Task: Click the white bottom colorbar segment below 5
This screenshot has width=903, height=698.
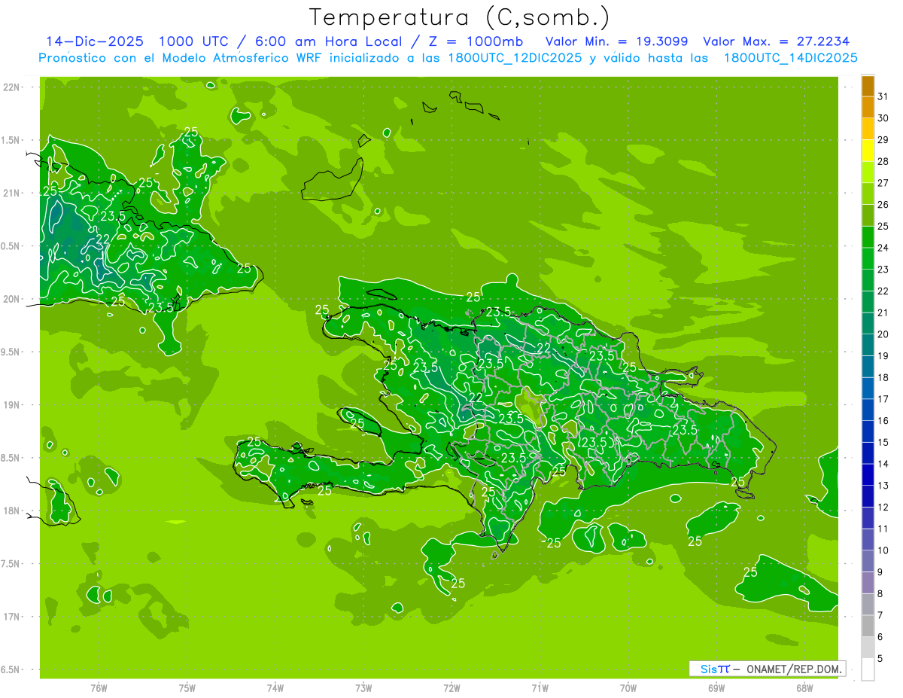Action: pos(868,669)
